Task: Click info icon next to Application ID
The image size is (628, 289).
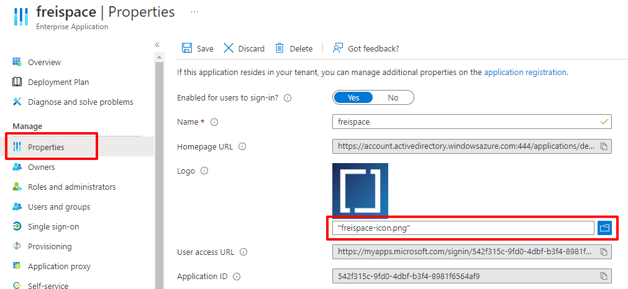Action: [237, 276]
